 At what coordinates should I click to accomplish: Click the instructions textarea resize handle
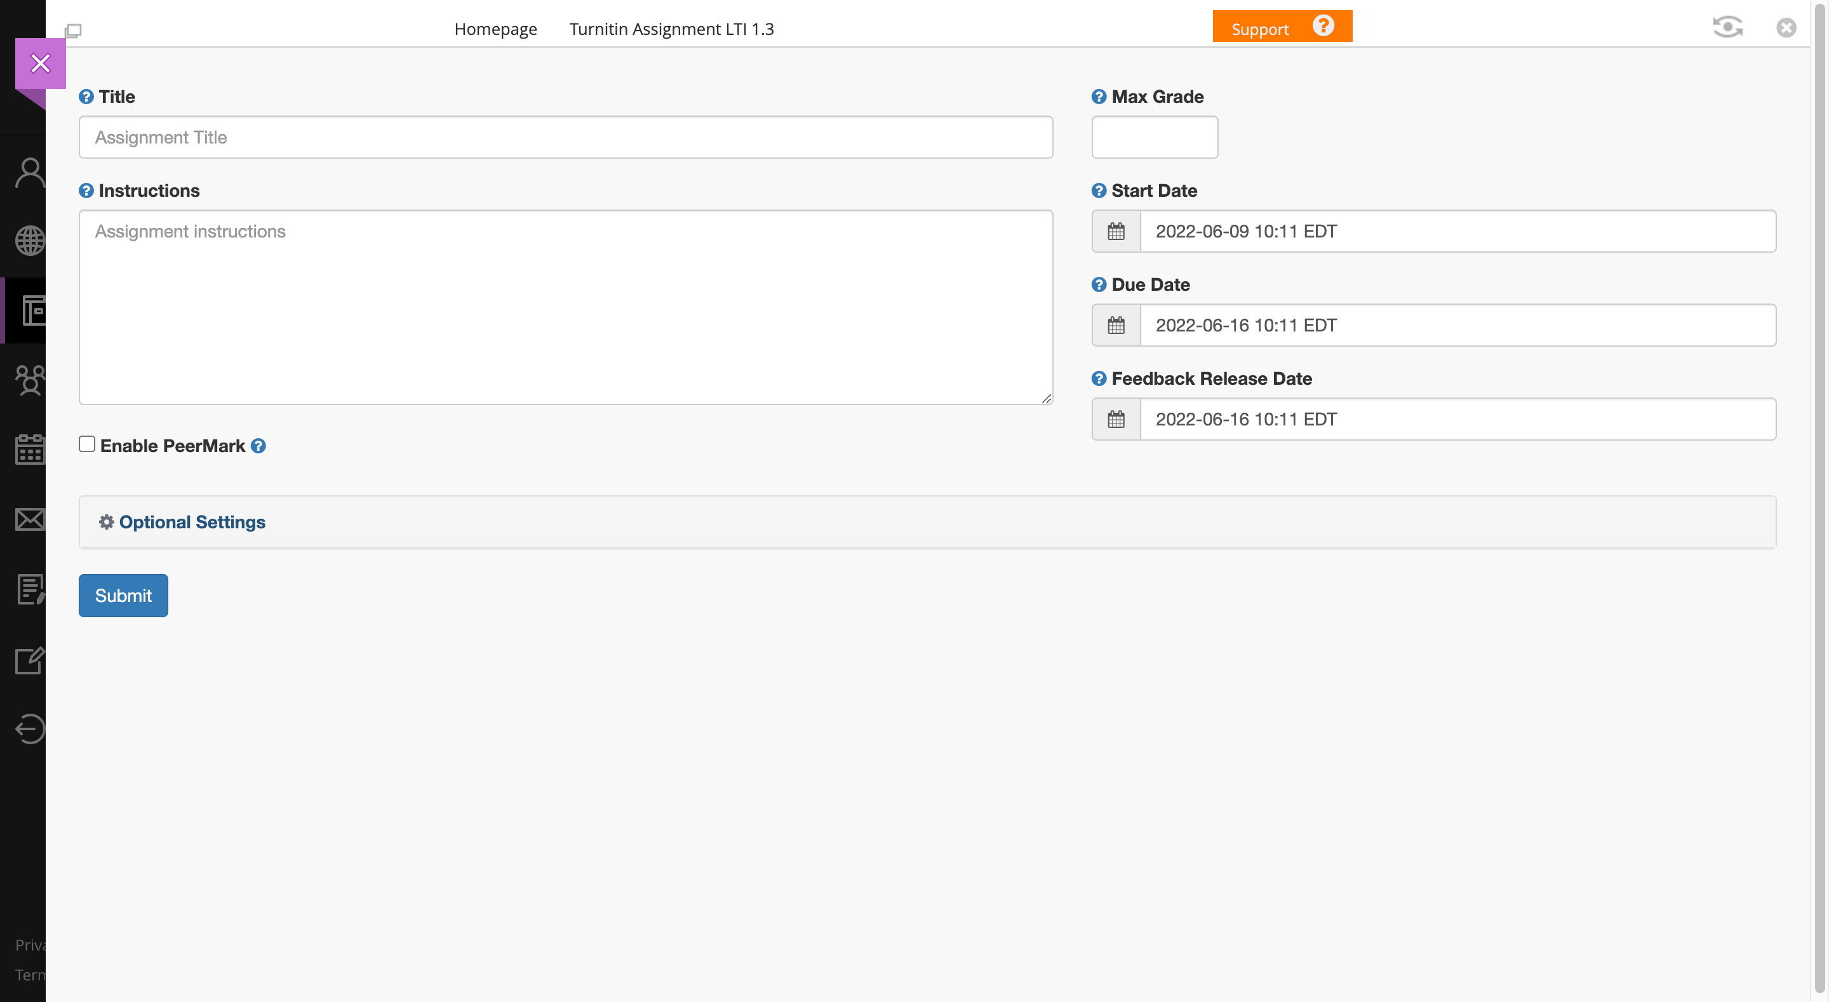(1047, 398)
